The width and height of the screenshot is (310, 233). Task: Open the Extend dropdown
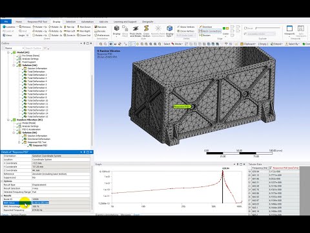(x=277, y=44)
